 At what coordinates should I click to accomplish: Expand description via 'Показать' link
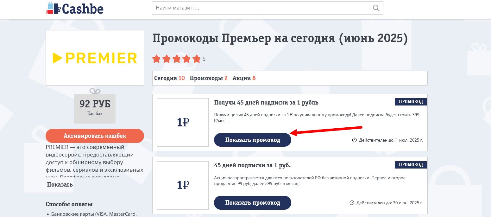[x=60, y=185]
